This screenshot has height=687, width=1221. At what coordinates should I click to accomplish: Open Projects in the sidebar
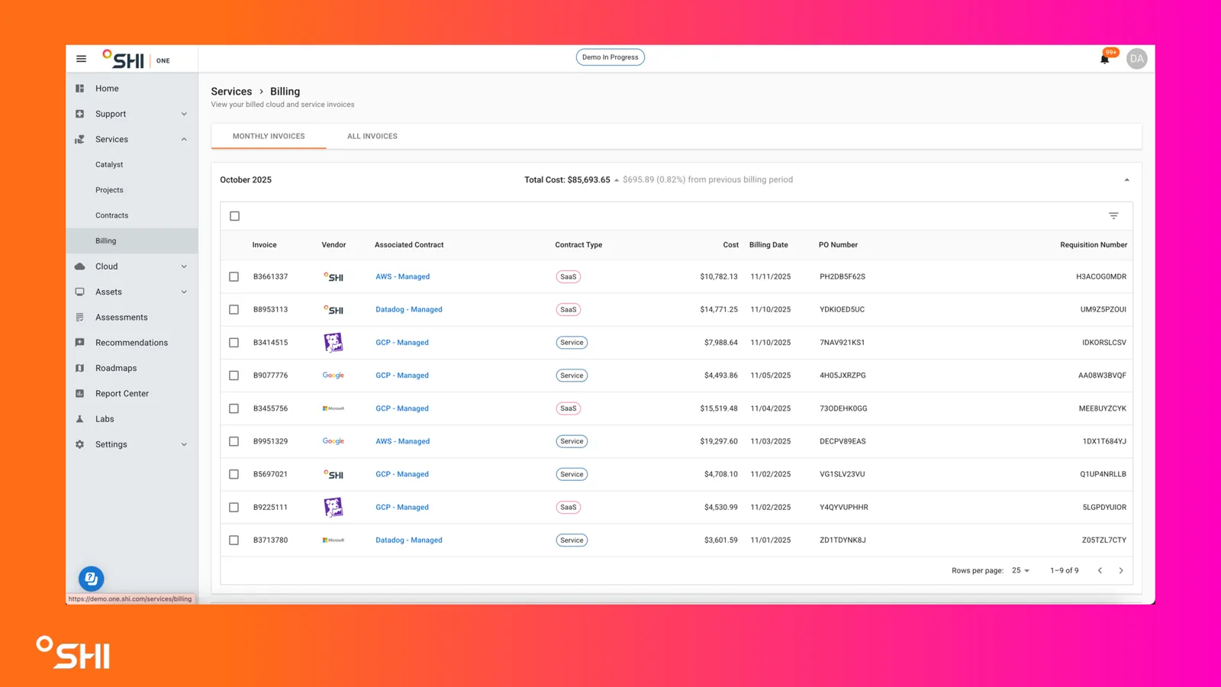[x=109, y=190]
